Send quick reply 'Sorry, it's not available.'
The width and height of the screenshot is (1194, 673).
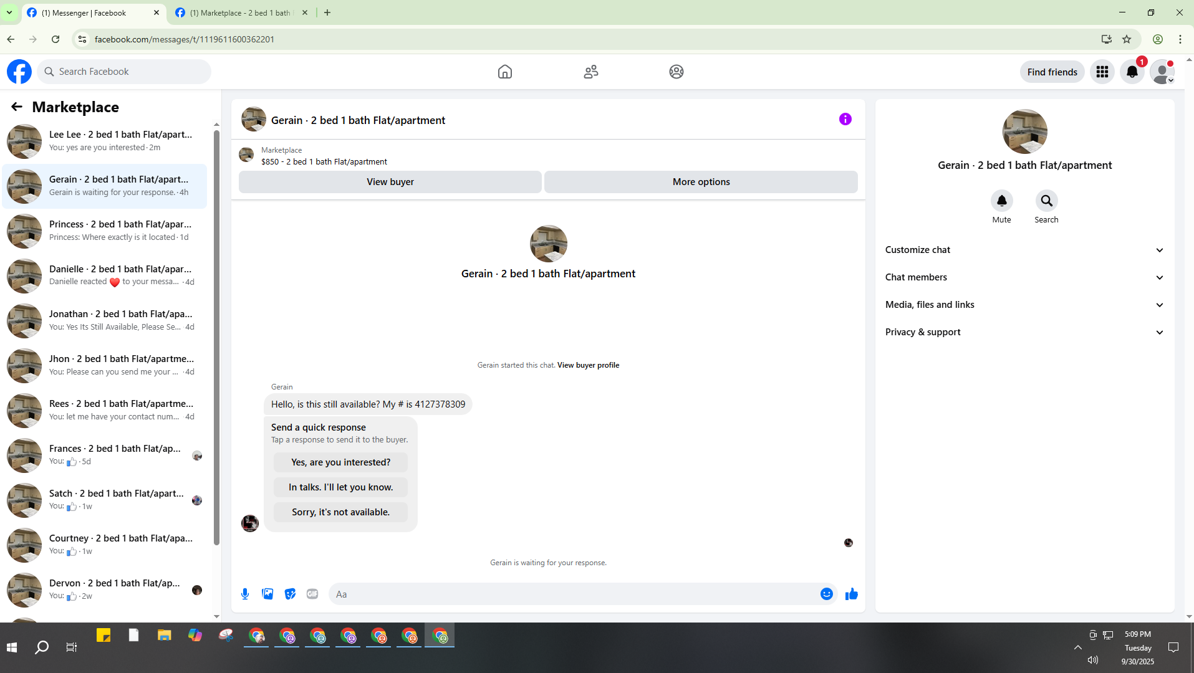click(x=340, y=512)
